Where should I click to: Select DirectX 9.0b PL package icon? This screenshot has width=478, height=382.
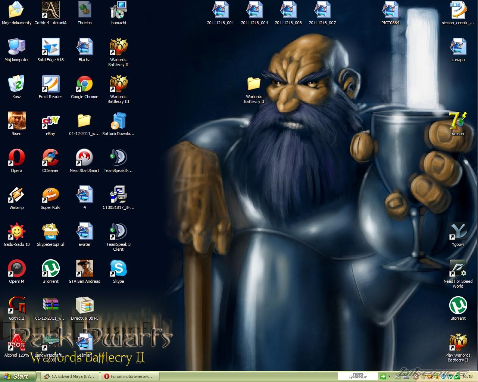click(85, 306)
